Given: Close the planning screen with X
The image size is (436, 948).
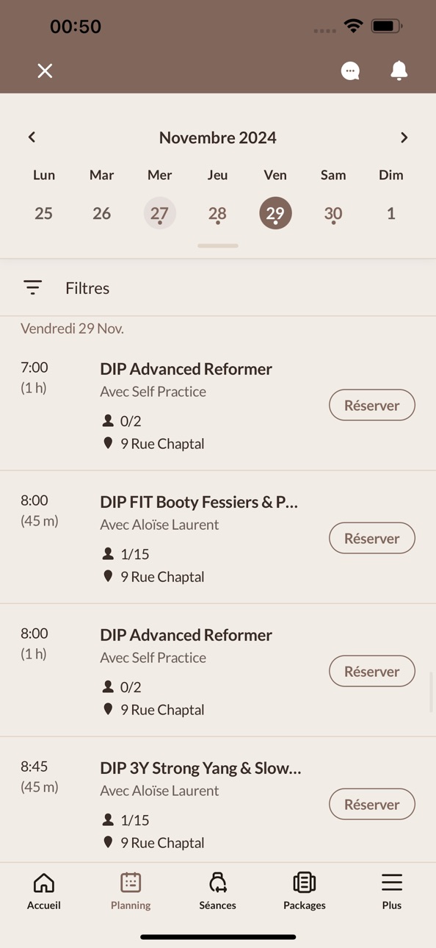Looking at the screenshot, I should (x=45, y=71).
